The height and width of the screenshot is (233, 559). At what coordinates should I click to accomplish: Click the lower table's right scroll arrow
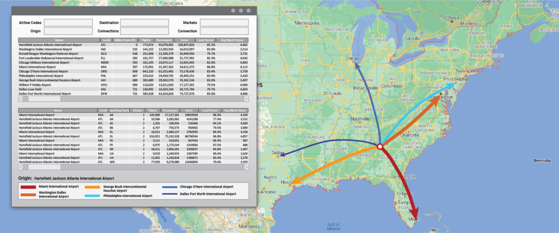[246, 167]
